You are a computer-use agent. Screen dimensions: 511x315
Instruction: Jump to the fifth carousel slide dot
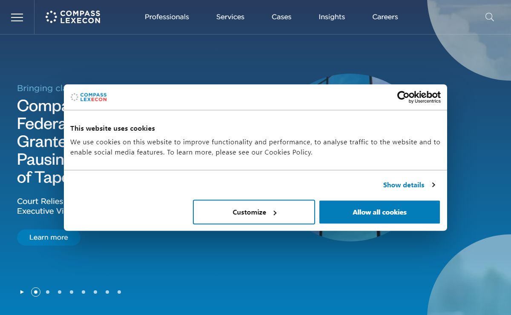tap(83, 292)
